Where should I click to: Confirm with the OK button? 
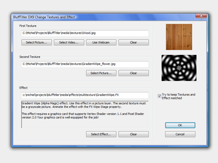[180, 125]
